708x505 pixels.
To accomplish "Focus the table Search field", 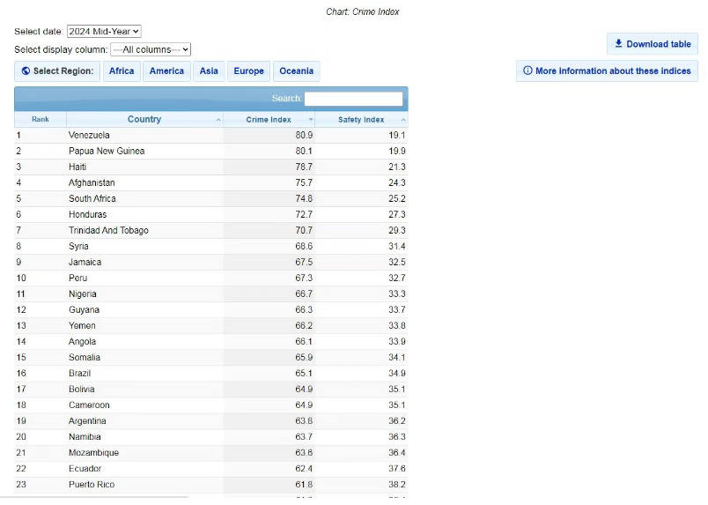I will click(353, 99).
